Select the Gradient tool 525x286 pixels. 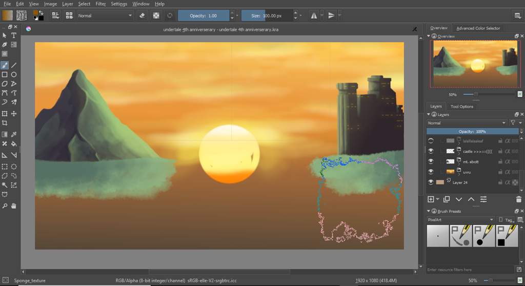coord(4,134)
